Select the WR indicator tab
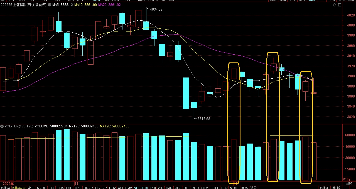 (161, 188)
